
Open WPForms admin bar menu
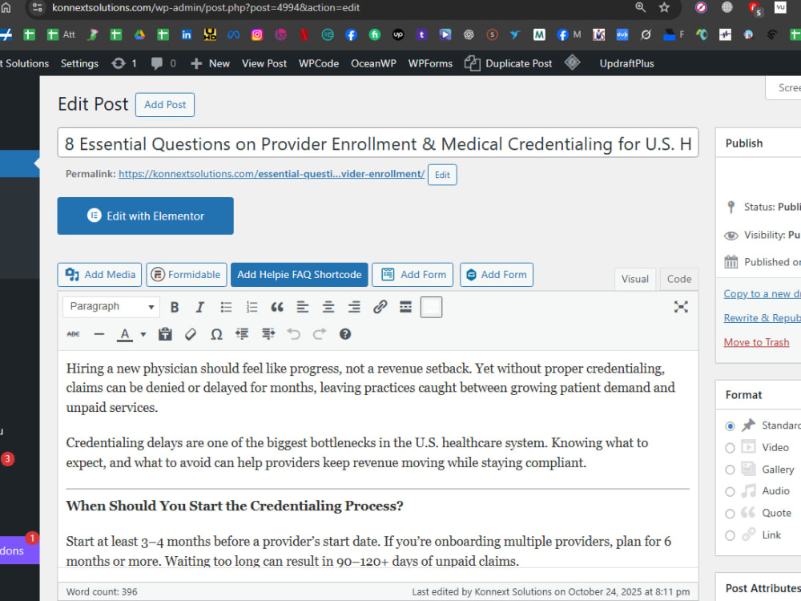430,63
